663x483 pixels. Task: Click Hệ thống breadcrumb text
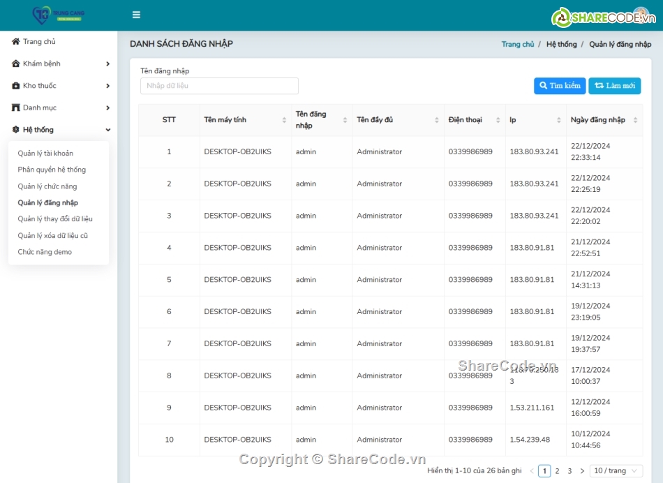(562, 44)
